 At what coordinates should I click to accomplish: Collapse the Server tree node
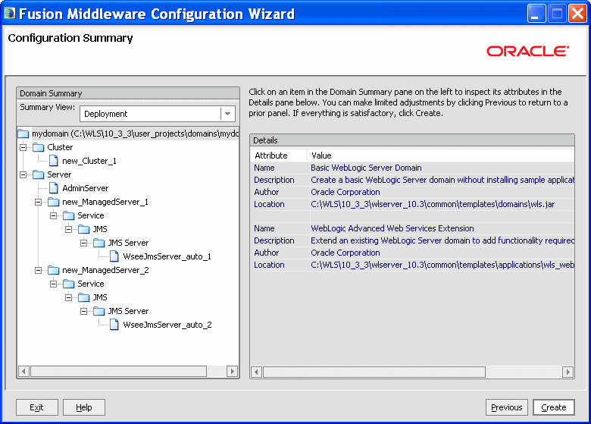click(23, 174)
